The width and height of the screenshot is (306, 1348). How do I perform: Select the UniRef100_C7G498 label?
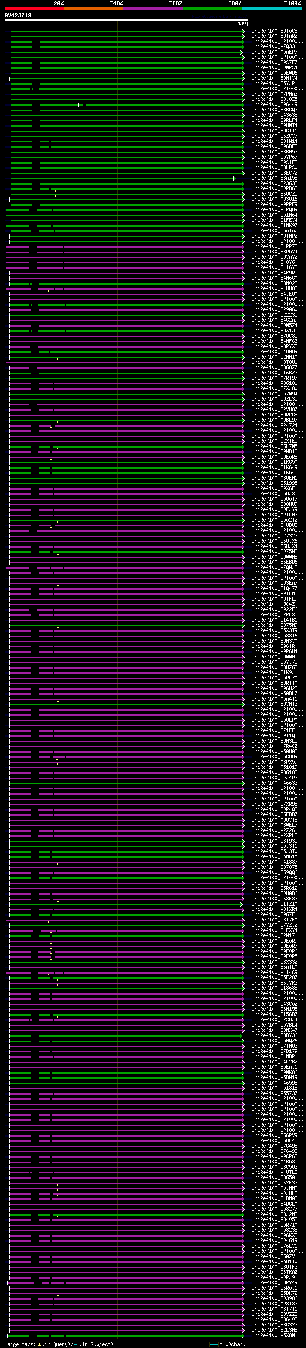click(x=274, y=1145)
